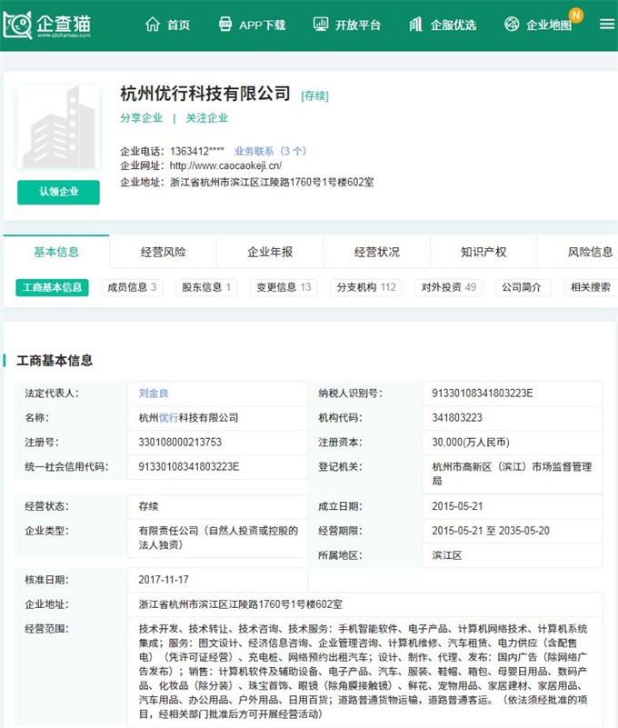Click legal representative 刘金良 link

(154, 394)
